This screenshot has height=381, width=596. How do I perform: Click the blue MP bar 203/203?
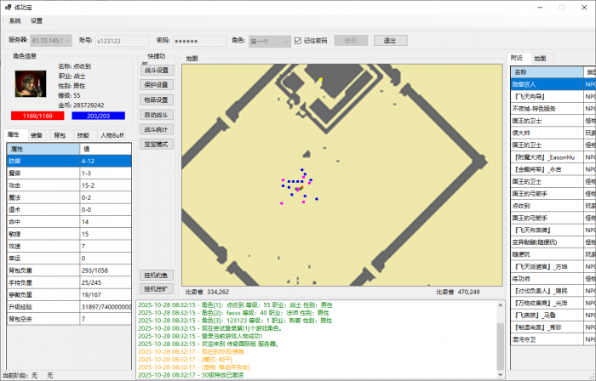click(x=99, y=116)
